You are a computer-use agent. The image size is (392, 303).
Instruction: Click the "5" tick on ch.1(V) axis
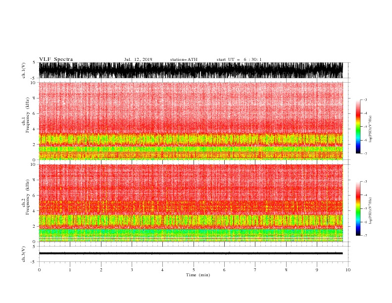pyautogui.click(x=34, y=62)
